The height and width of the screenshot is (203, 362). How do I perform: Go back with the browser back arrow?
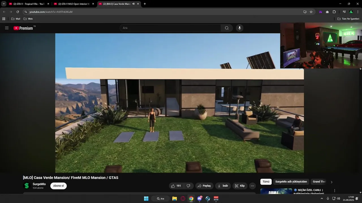click(4, 12)
